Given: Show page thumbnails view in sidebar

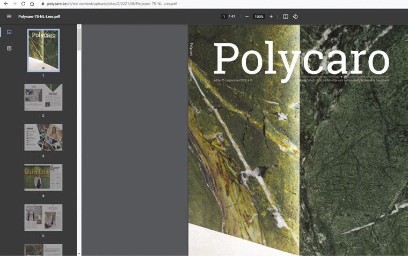Looking at the screenshot, I should [x=9, y=32].
